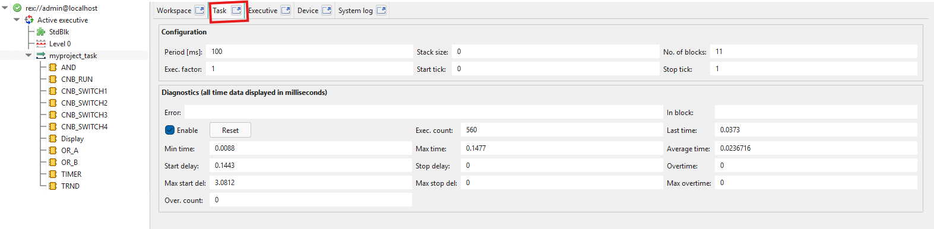Click the Period [ms] input field

point(309,52)
